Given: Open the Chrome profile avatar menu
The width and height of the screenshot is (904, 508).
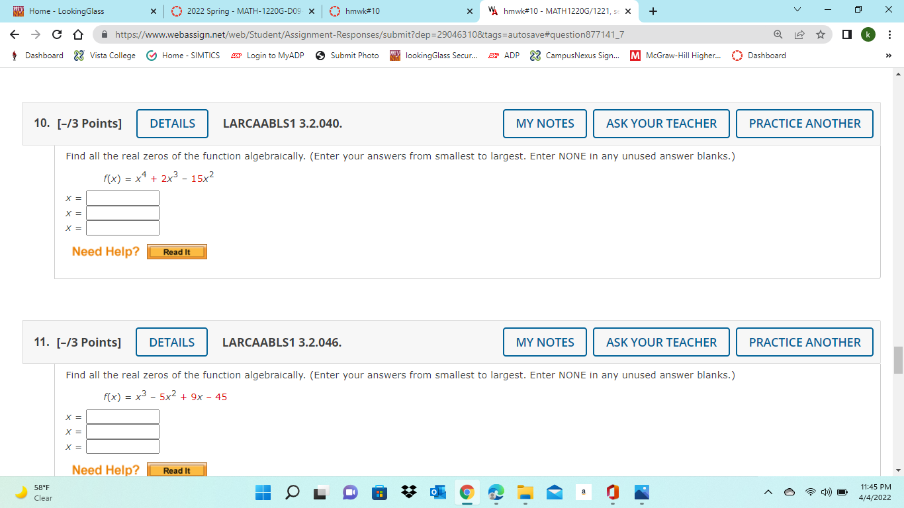Looking at the screenshot, I should coord(868,34).
